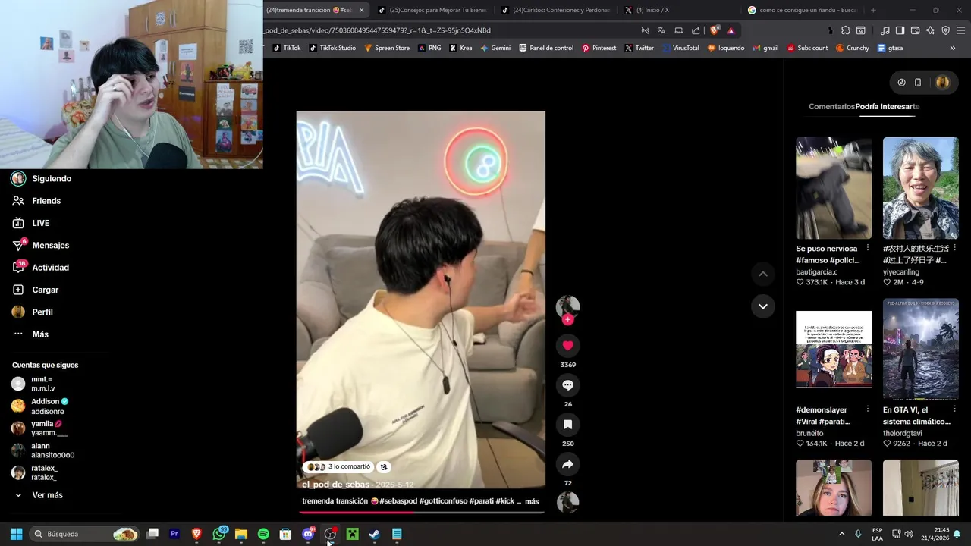Seek on the video progress bar
The image size is (971, 546).
[x=420, y=512]
